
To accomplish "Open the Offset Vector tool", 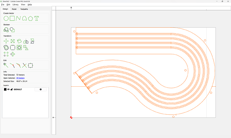I will click(x=6, y=48).
